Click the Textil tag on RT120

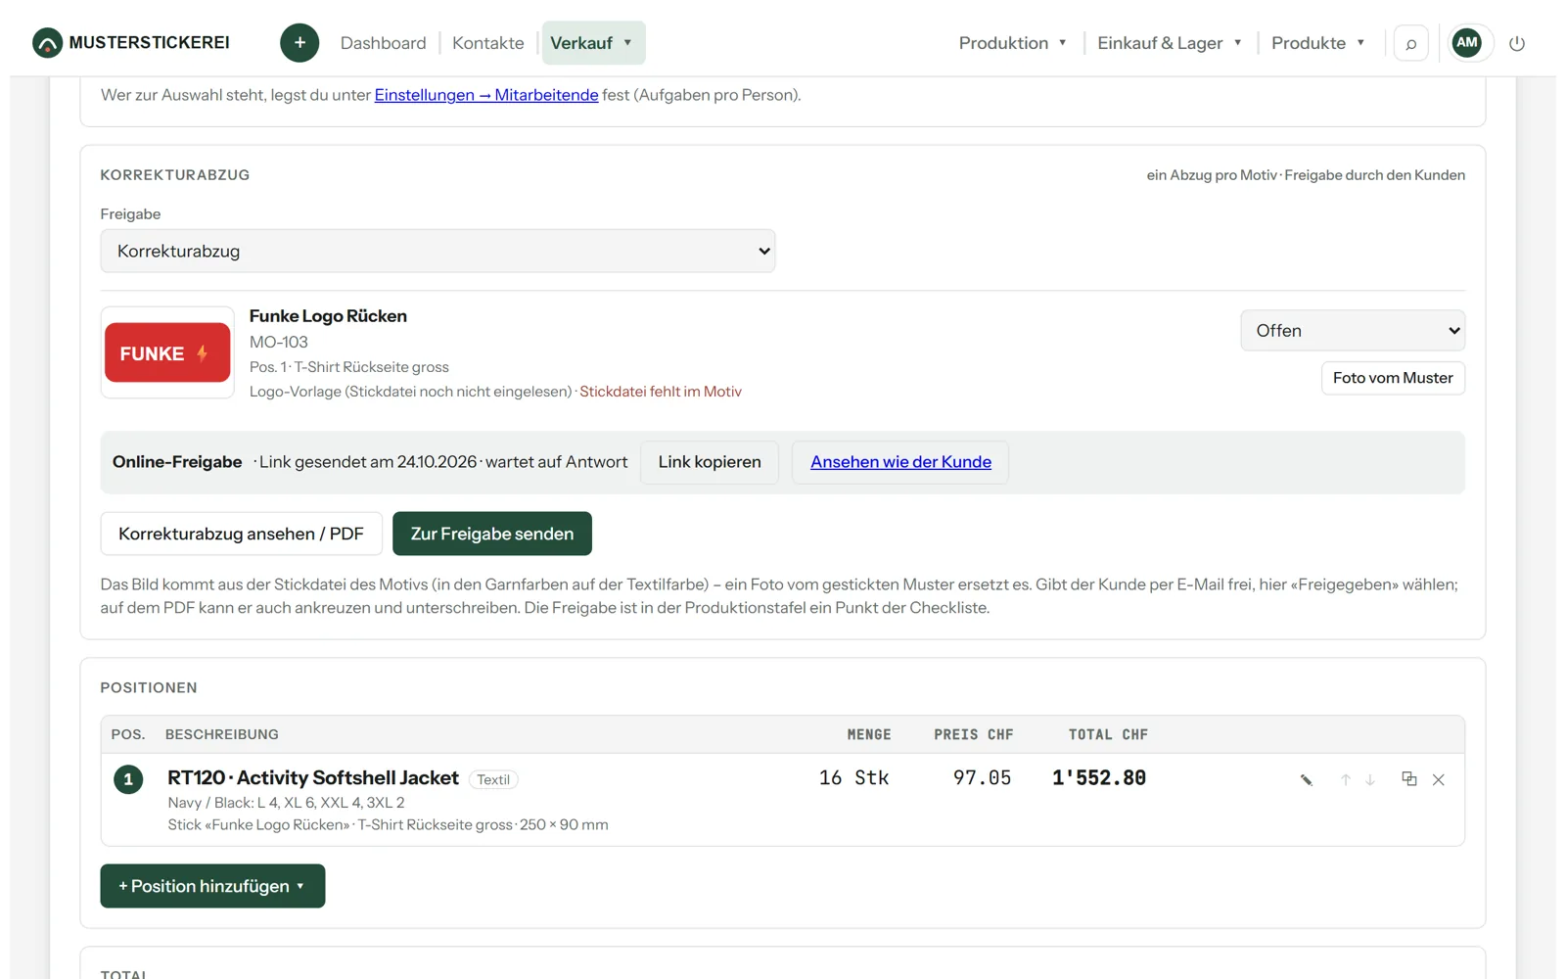tap(493, 779)
